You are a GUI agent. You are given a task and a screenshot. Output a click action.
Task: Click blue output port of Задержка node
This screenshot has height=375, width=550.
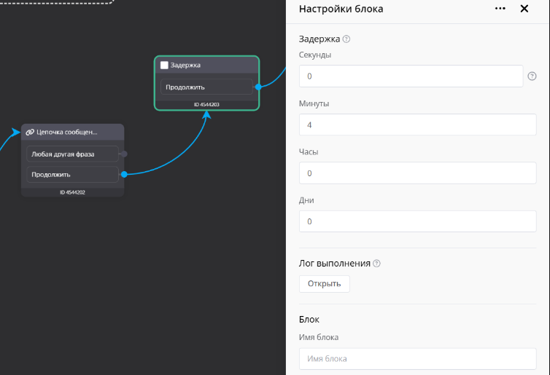pyautogui.click(x=258, y=87)
